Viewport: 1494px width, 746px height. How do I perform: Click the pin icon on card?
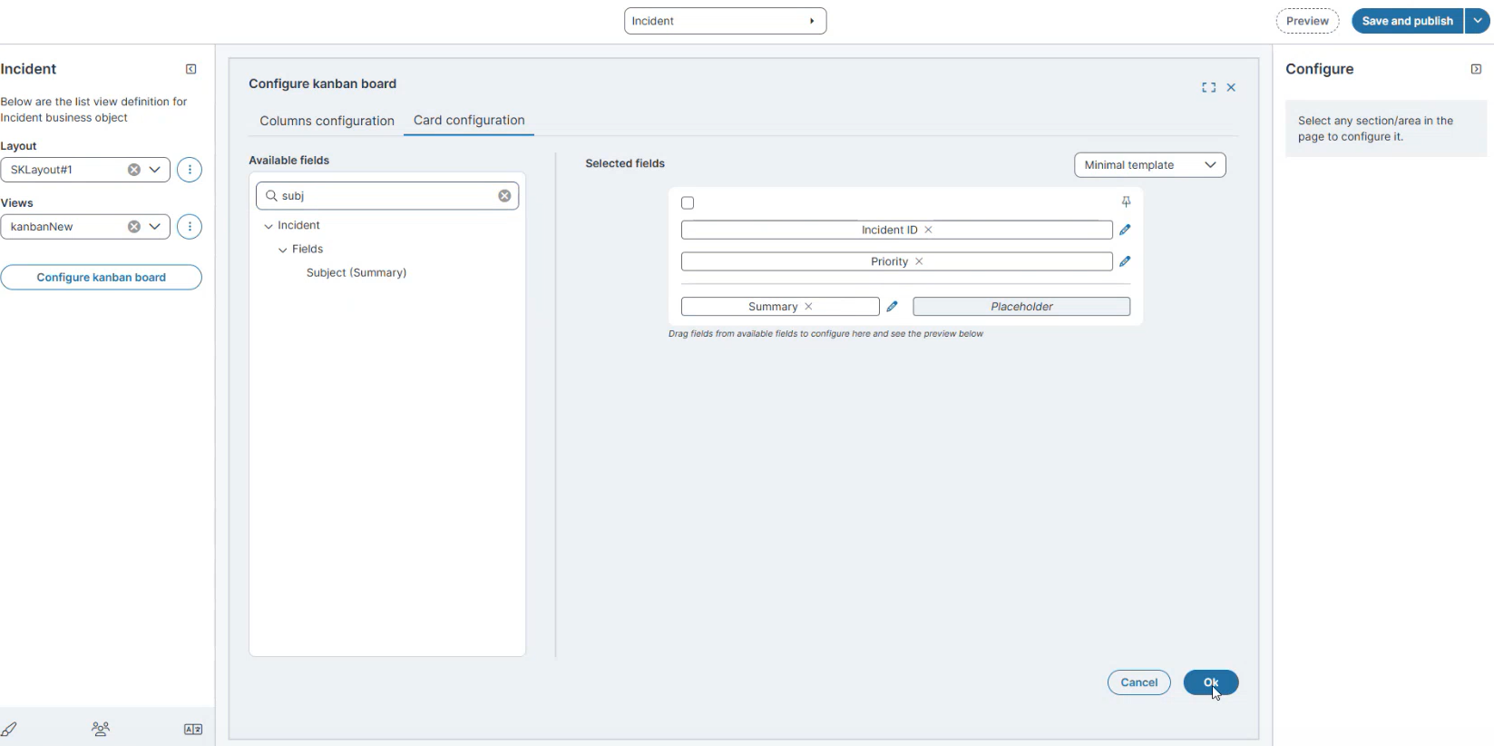(1126, 202)
